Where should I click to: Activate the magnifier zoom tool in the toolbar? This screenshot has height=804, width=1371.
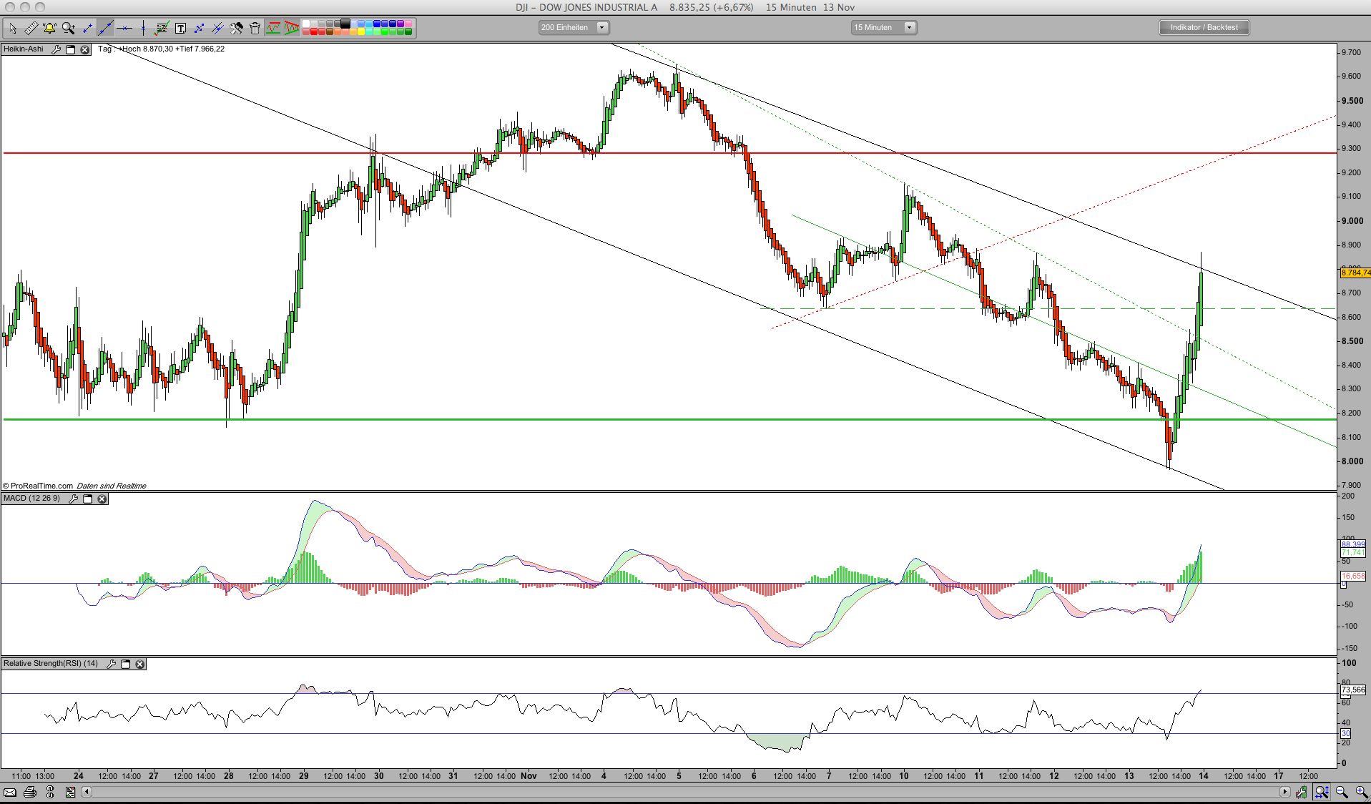[68, 28]
